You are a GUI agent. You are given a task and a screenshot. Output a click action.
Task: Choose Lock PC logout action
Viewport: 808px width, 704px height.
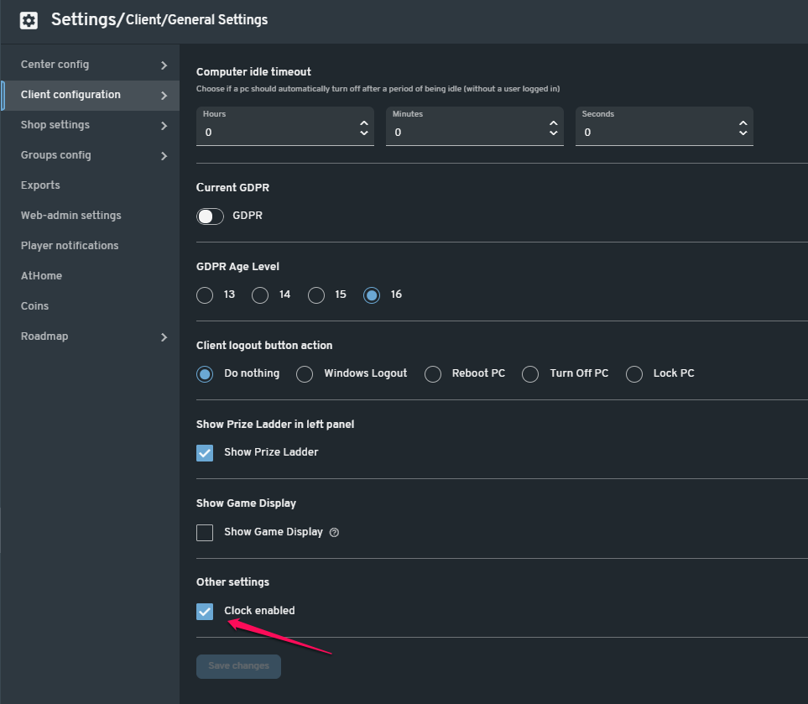tap(634, 374)
